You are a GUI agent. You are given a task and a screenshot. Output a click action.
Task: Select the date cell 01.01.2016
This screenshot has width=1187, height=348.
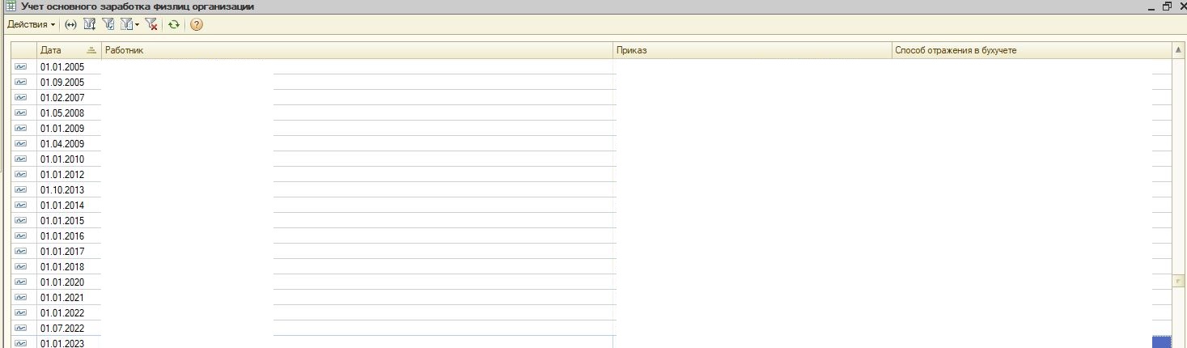click(69, 236)
